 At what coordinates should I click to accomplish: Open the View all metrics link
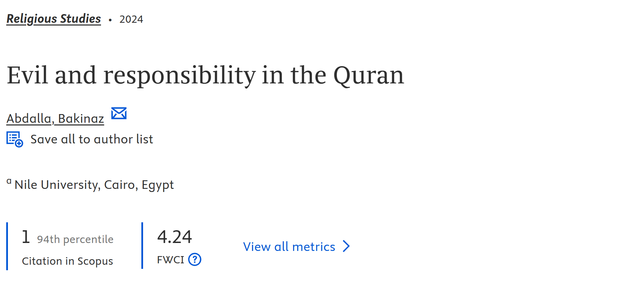[297, 246]
